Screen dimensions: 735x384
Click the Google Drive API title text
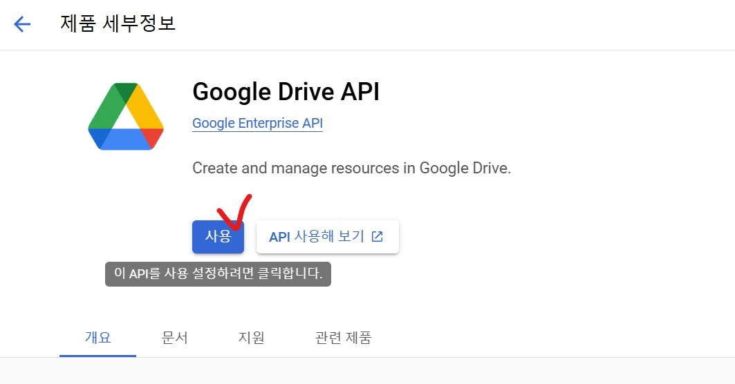click(x=286, y=92)
